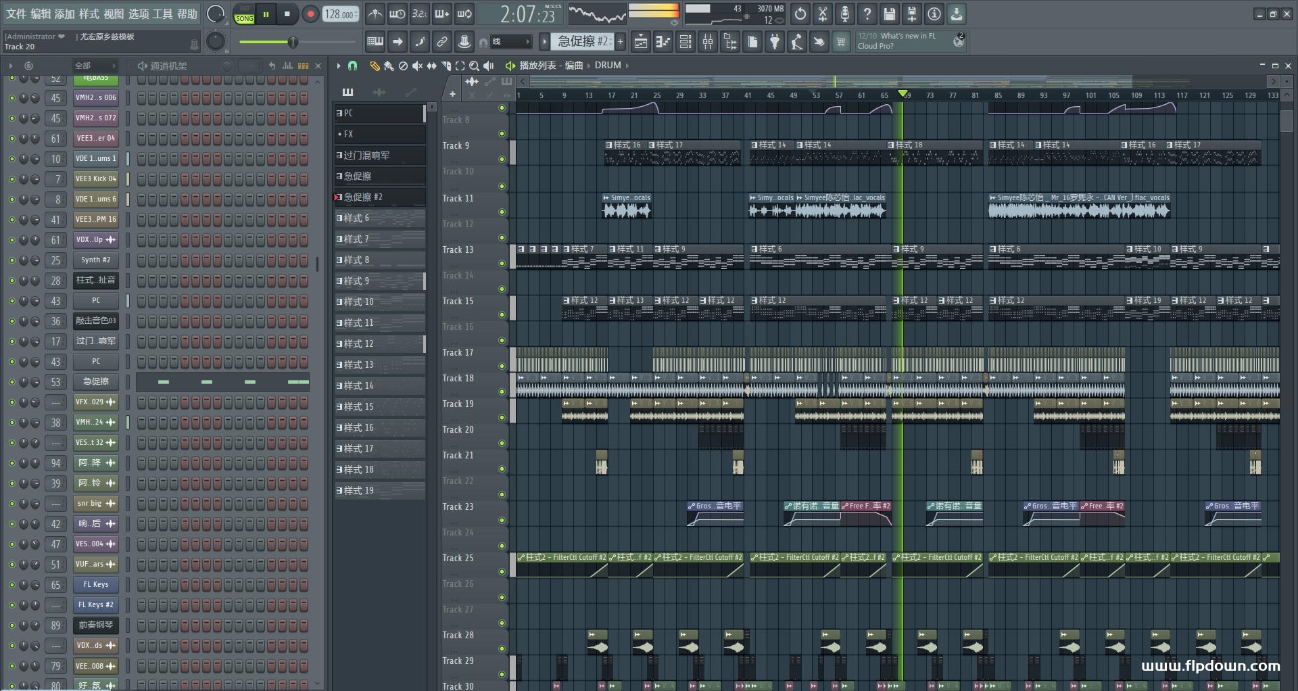Switch PAT/SONG playback mode button
The image size is (1298, 691).
(244, 14)
